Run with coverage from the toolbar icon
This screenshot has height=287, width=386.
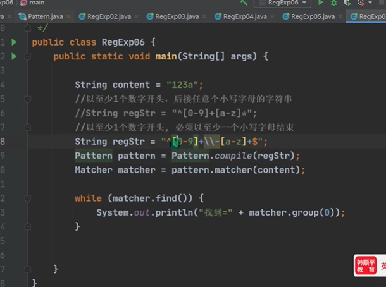pyautogui.click(x=347, y=3)
